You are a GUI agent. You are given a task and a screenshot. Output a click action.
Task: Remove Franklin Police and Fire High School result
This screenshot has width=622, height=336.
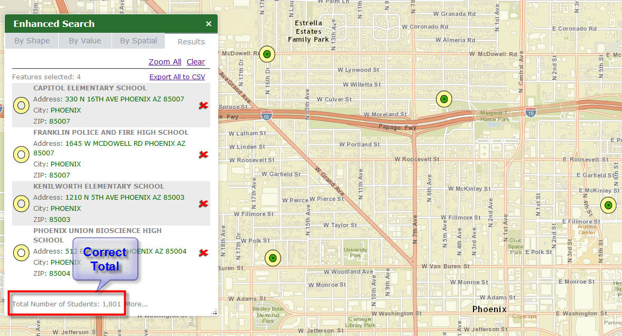(x=203, y=154)
